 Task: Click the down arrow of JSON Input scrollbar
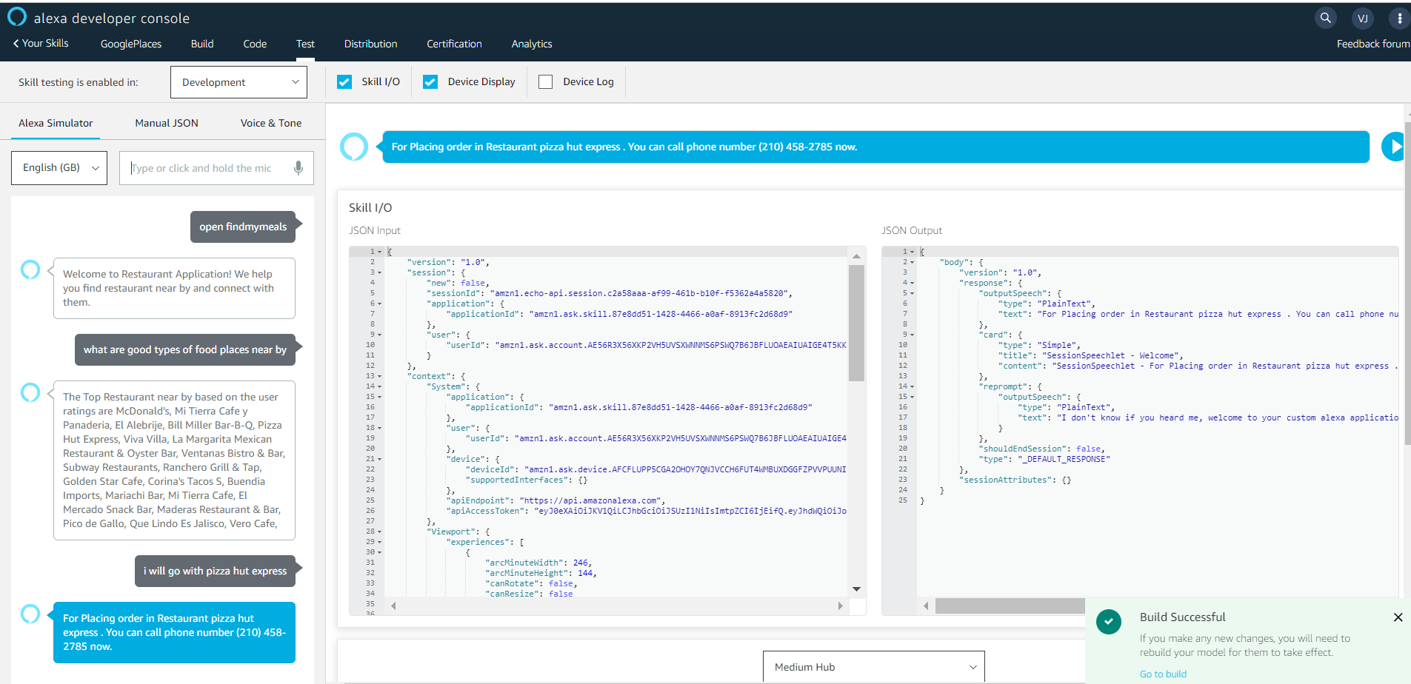[856, 589]
